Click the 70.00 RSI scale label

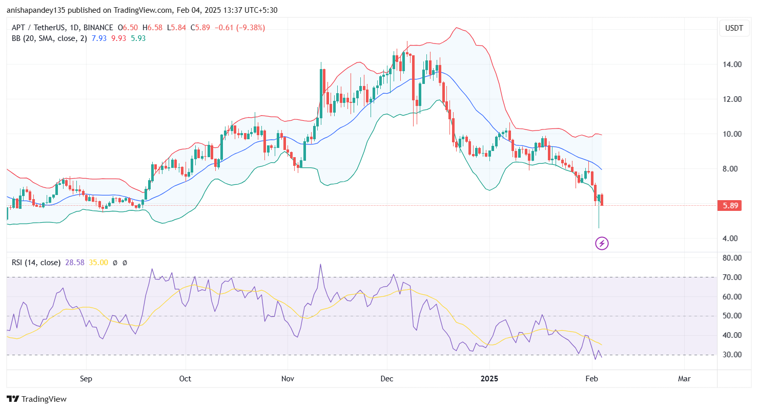732,277
